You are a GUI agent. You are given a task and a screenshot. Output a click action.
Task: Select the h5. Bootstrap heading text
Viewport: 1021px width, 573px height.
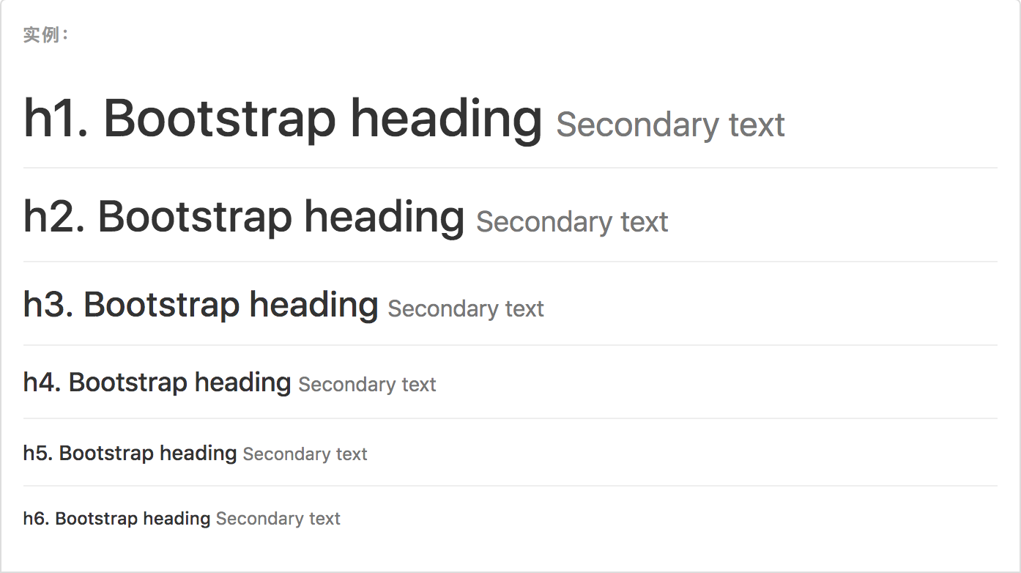130,454
